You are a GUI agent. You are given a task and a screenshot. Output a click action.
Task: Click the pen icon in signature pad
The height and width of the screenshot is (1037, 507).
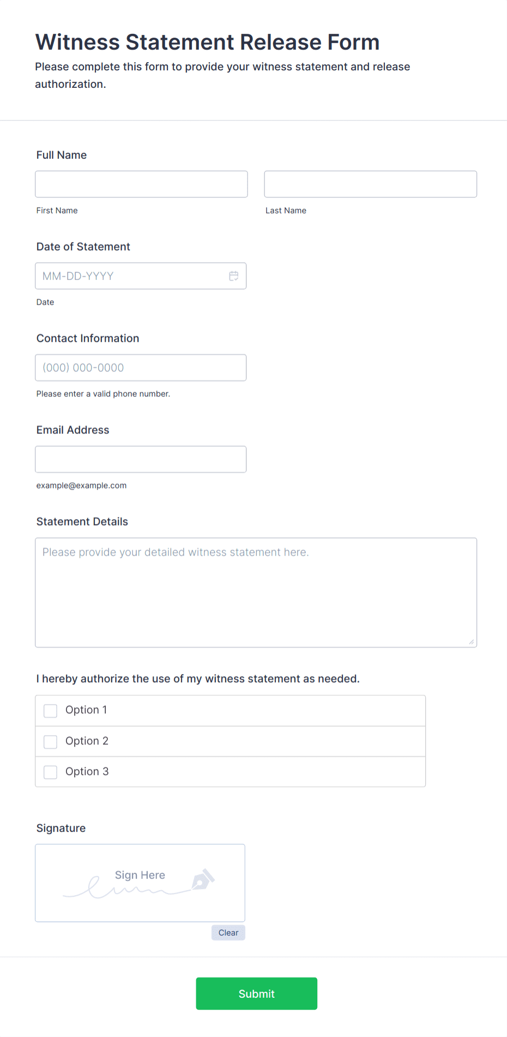(x=203, y=879)
